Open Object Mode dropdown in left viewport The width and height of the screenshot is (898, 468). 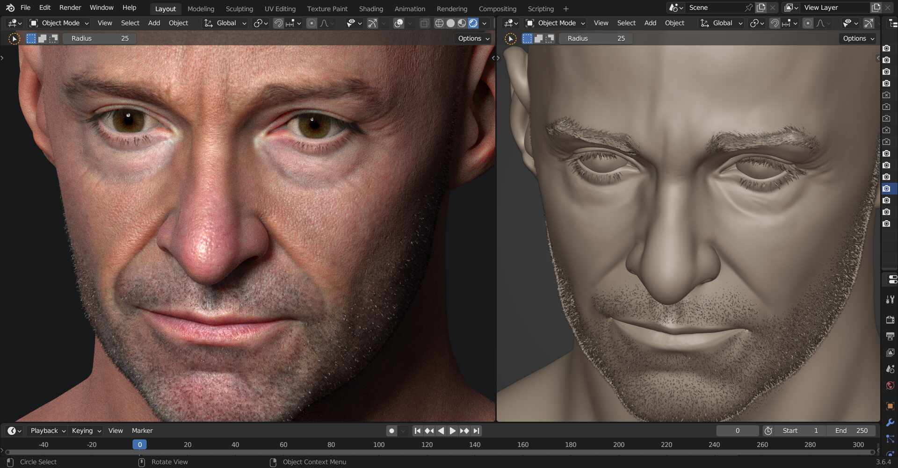point(59,23)
